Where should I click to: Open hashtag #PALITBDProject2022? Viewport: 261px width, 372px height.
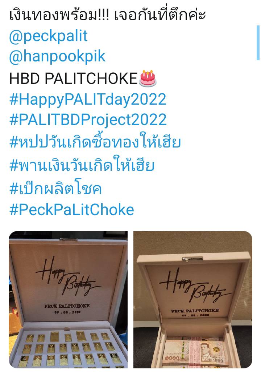88,120
